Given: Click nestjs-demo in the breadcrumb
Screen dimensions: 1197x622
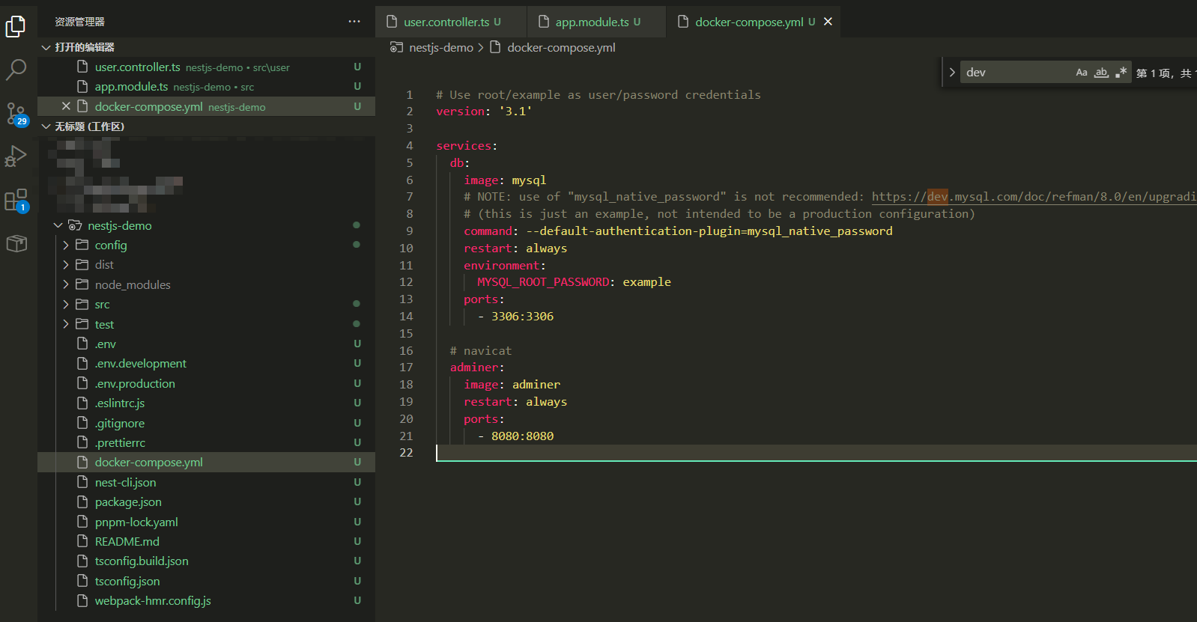Looking at the screenshot, I should pyautogui.click(x=440, y=47).
